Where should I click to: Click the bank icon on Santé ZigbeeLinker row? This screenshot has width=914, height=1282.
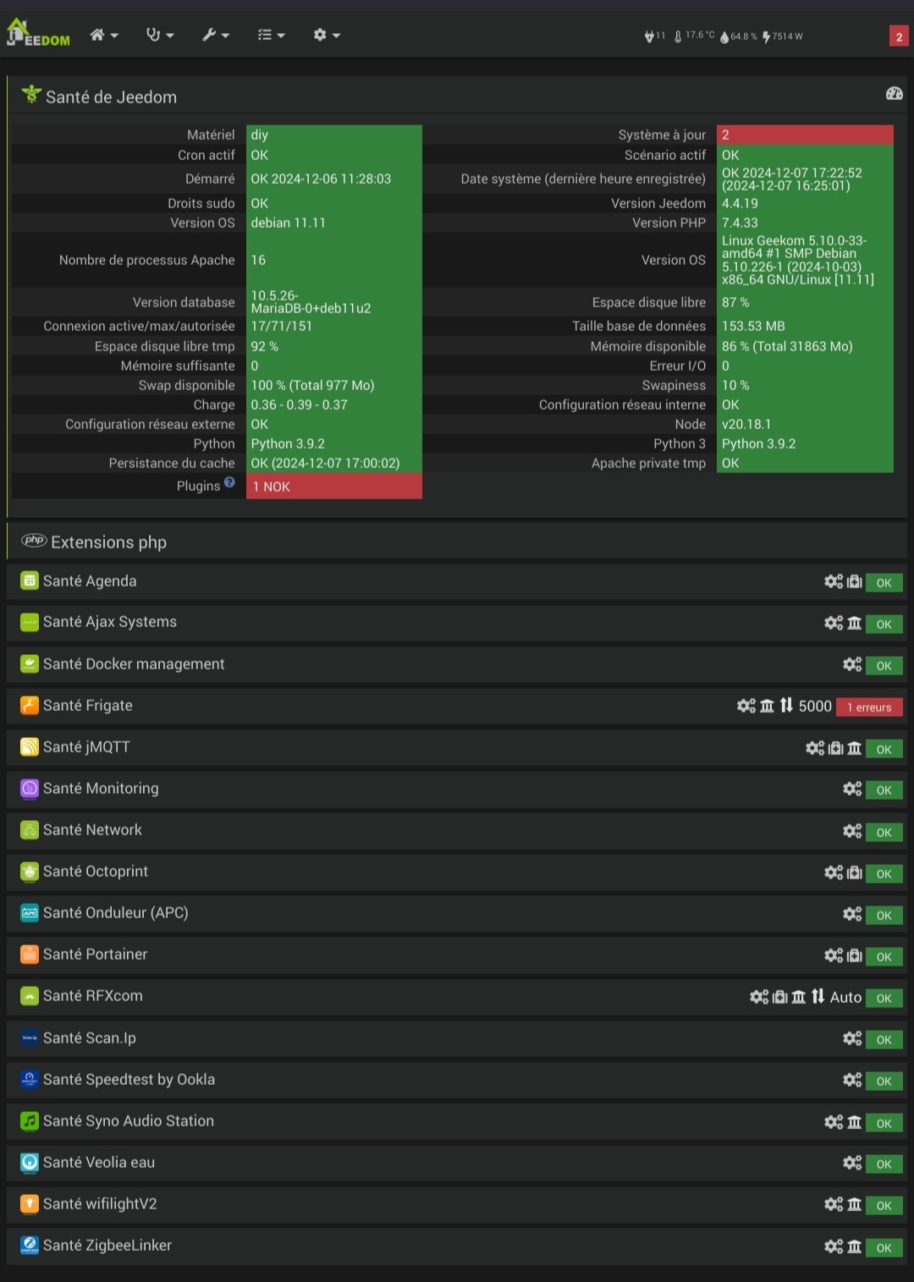point(855,1246)
